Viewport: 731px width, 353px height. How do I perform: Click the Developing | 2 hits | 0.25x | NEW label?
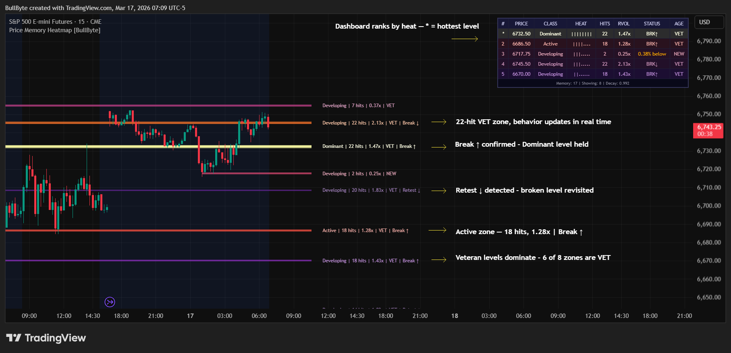coord(359,174)
